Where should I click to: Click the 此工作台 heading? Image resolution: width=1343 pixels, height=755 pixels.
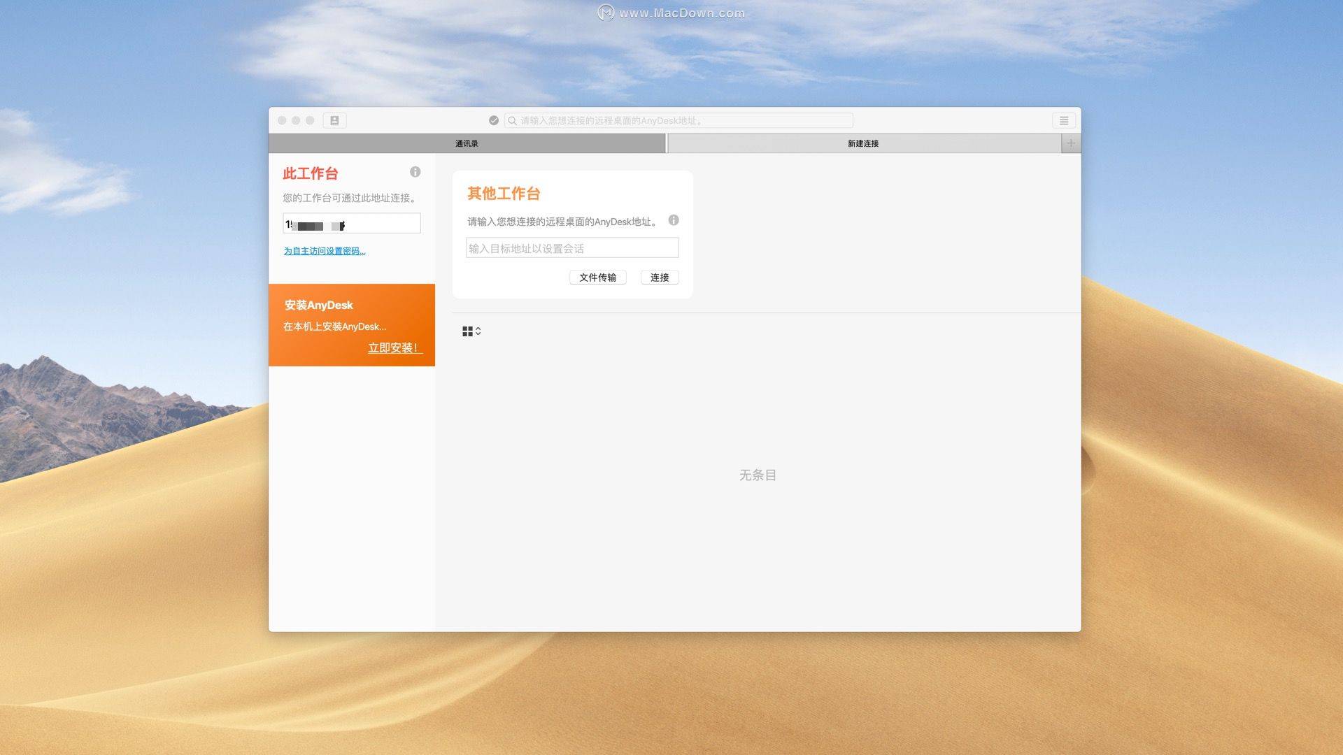(311, 173)
